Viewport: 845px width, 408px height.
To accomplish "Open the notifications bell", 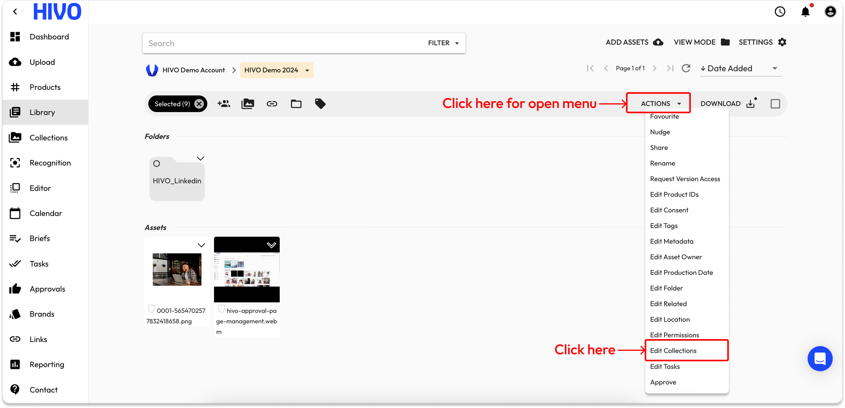I will tap(805, 12).
